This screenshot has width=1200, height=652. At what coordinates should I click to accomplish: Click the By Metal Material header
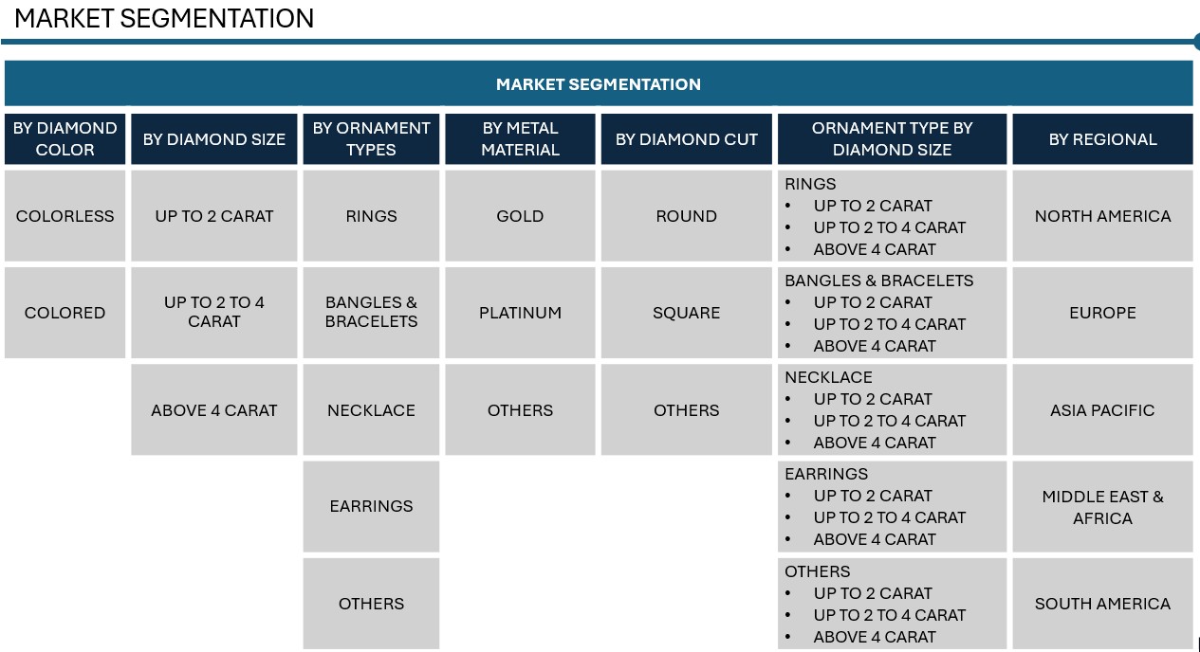[x=520, y=139]
